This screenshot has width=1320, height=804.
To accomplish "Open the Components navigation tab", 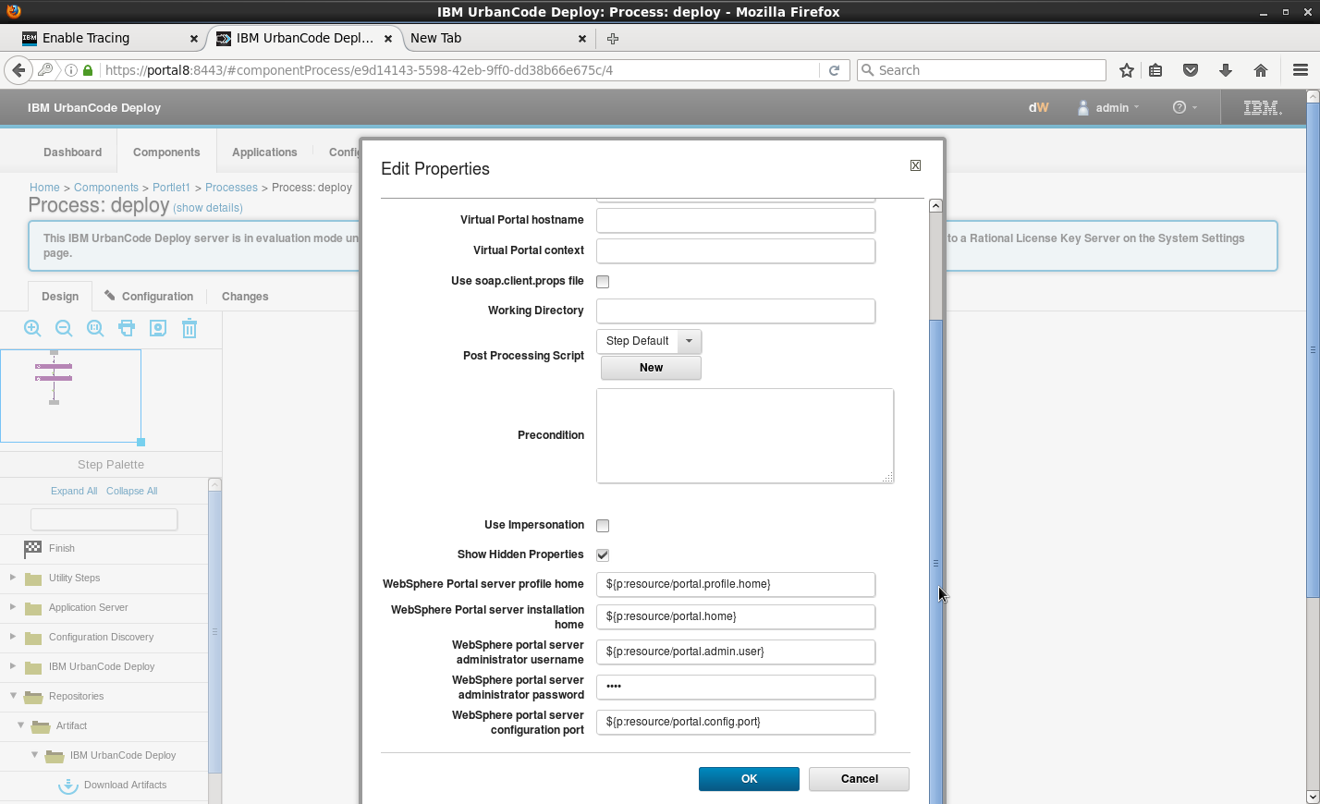I will tap(166, 152).
